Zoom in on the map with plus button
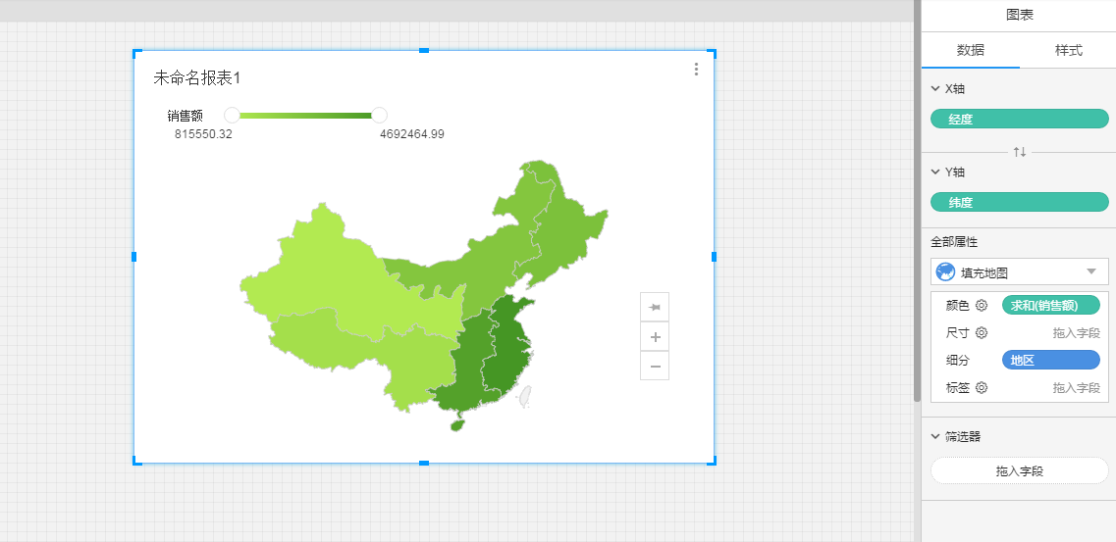 [655, 337]
